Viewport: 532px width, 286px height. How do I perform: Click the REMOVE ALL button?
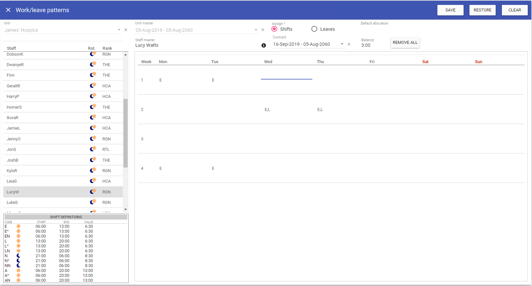pyautogui.click(x=405, y=43)
